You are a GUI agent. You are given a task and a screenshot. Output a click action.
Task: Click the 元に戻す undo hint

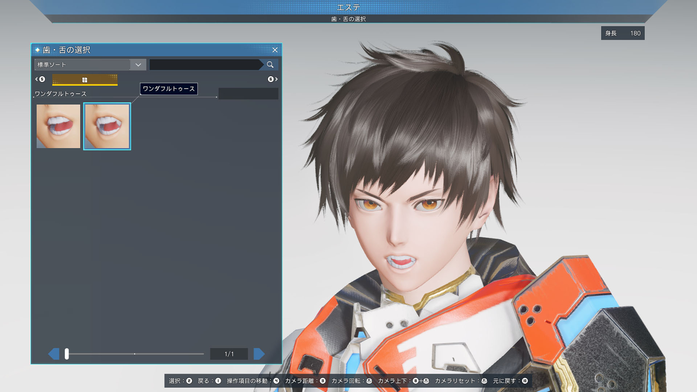[510, 381]
